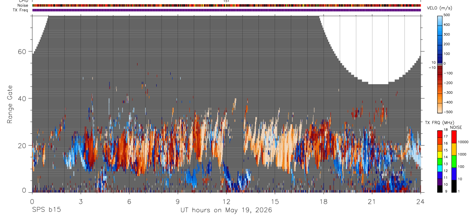The width and height of the screenshot is (473, 218).
Task: Click the UT hour tick label "12"
Action: tap(226, 201)
